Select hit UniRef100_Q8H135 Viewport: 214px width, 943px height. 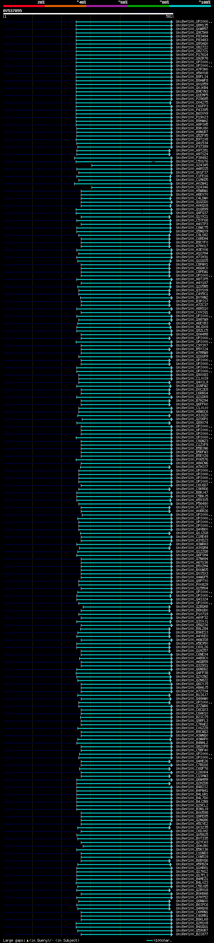tap(192, 26)
